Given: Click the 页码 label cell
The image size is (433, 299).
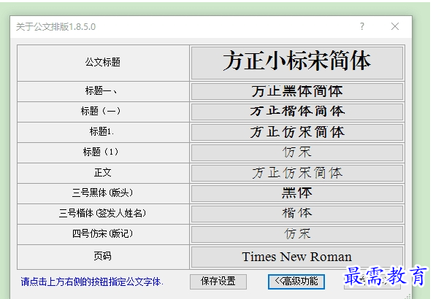Looking at the screenshot, I should [x=103, y=257].
